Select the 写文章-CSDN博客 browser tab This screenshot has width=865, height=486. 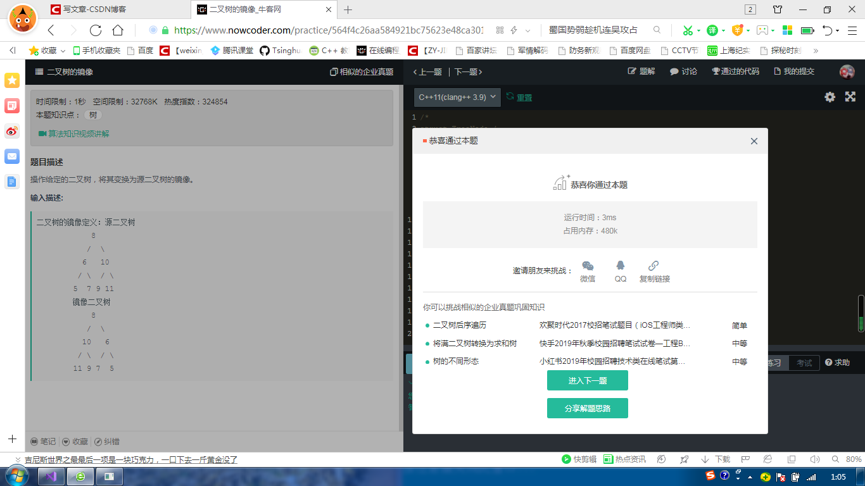[94, 9]
